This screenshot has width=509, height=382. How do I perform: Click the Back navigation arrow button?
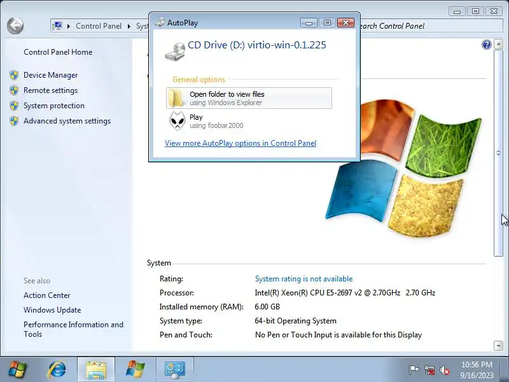click(15, 25)
